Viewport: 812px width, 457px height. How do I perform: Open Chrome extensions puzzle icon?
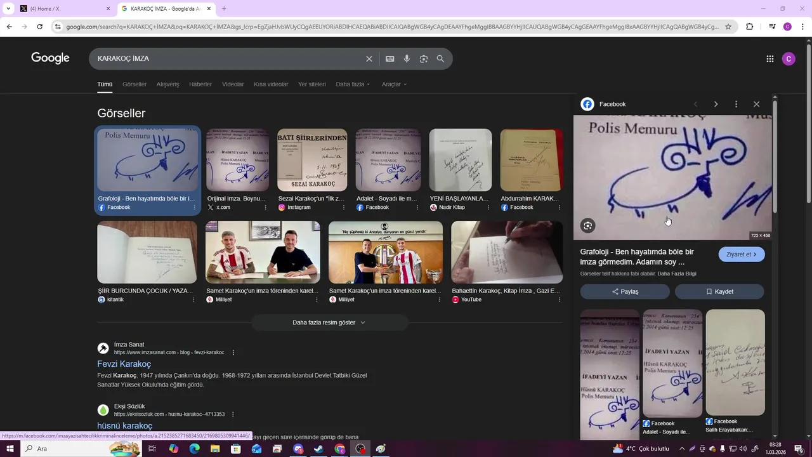coord(749,27)
